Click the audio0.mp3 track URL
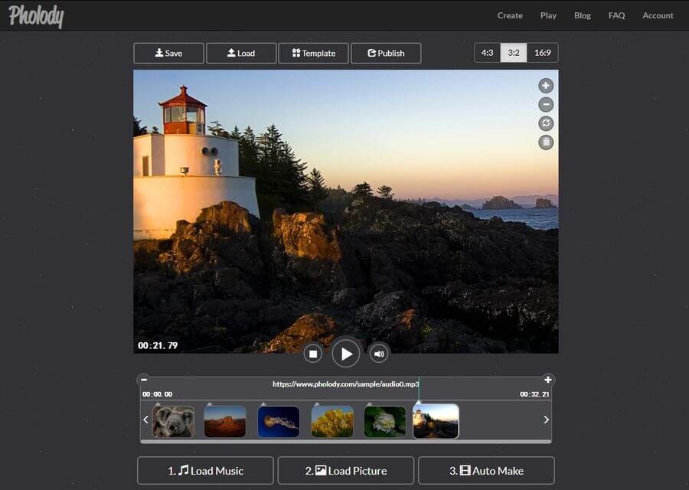 [346, 384]
